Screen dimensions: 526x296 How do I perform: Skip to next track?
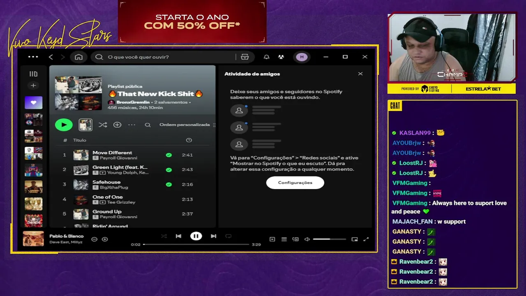213,236
